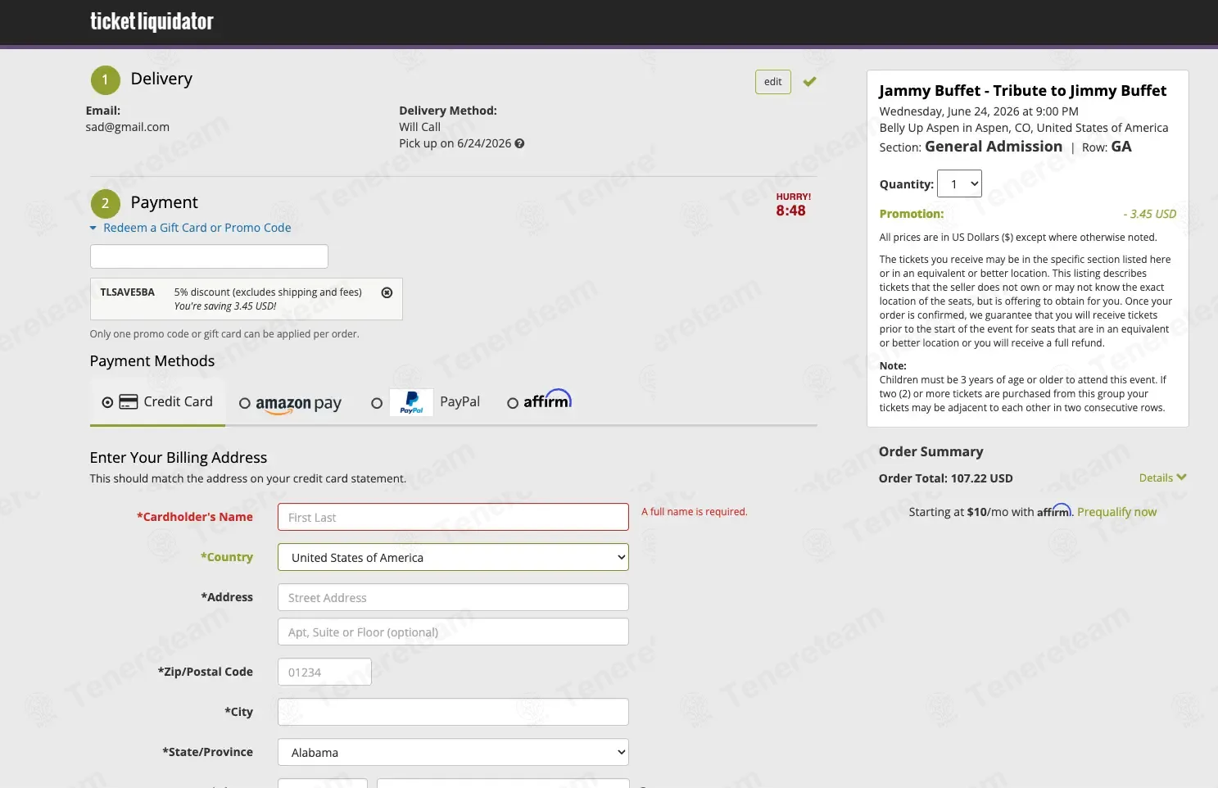Screen dimensions: 1218x788
Task: Open the State/Province dropdown
Action: point(453,752)
